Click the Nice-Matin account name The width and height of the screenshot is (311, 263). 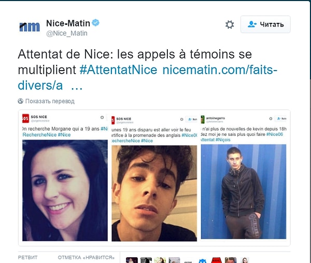click(68, 23)
